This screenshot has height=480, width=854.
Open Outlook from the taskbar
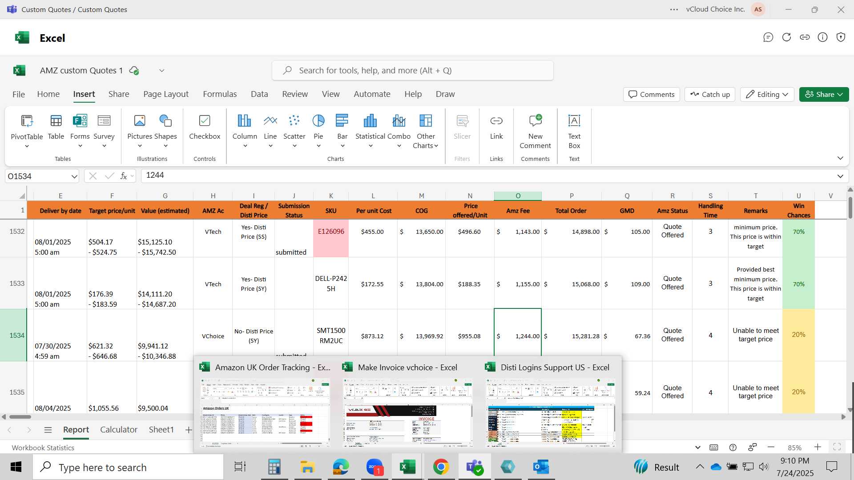[x=541, y=467]
